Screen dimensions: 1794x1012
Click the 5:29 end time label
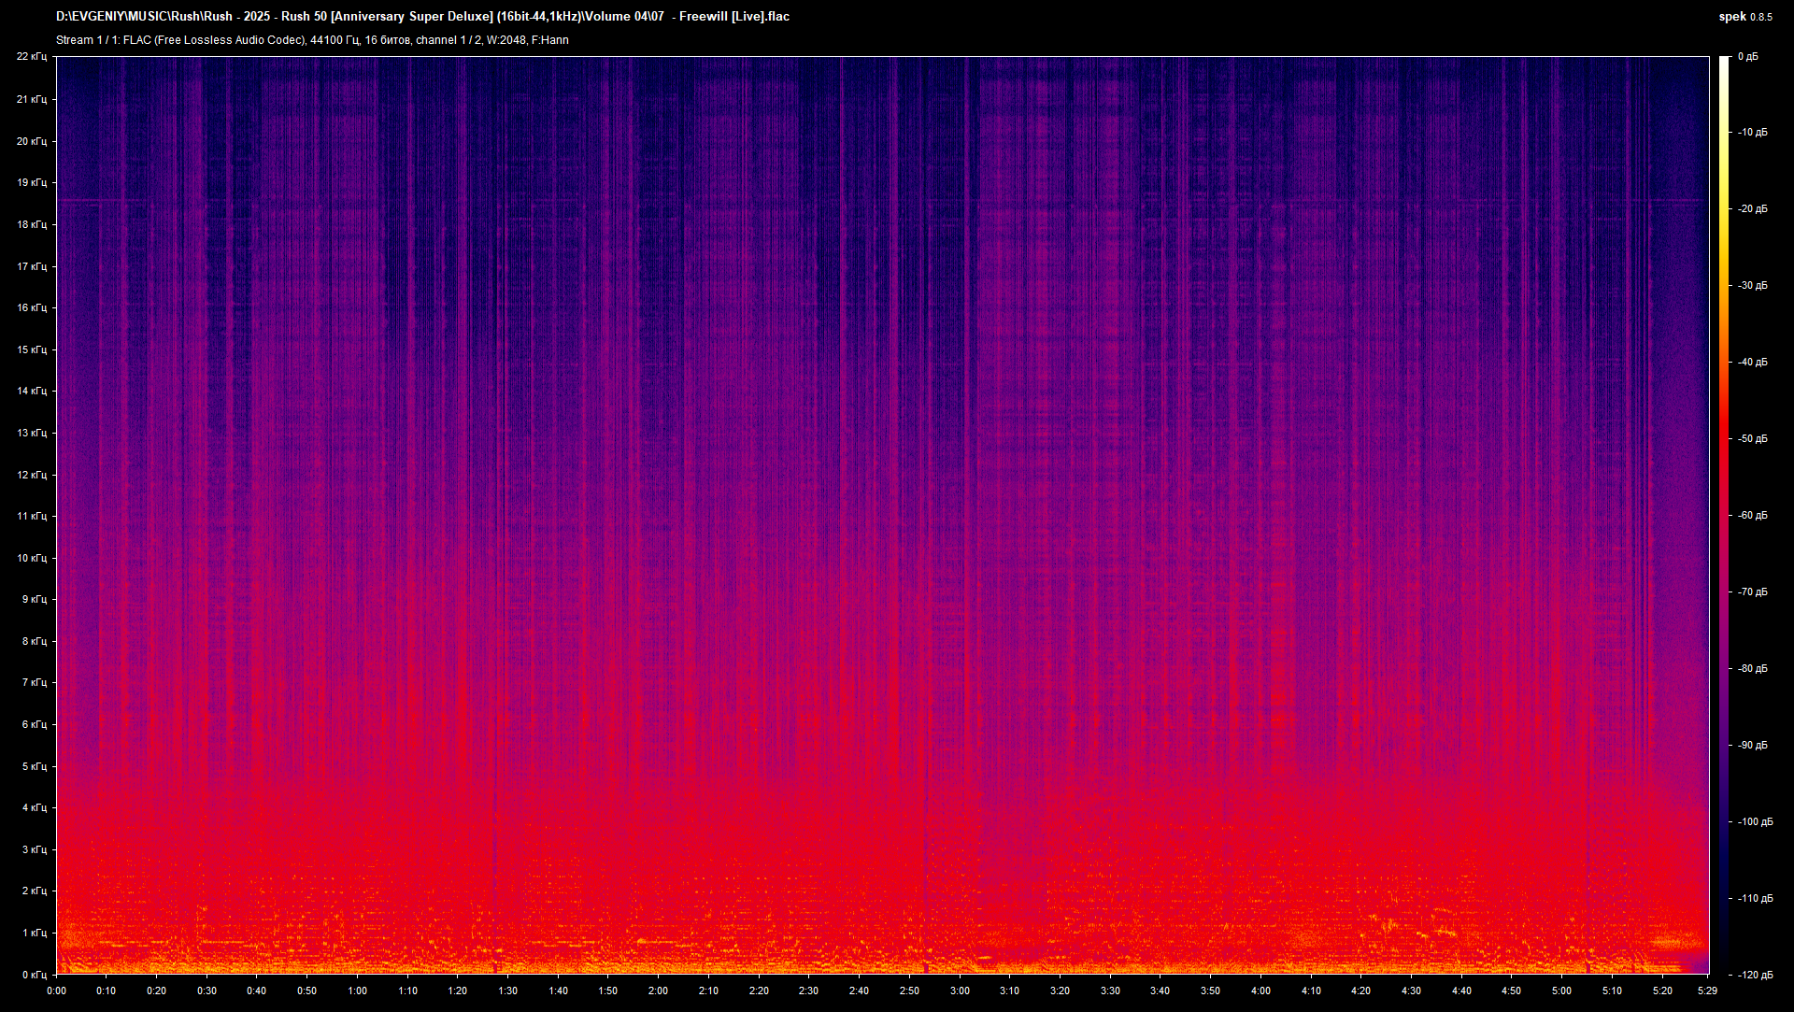[x=1707, y=991]
